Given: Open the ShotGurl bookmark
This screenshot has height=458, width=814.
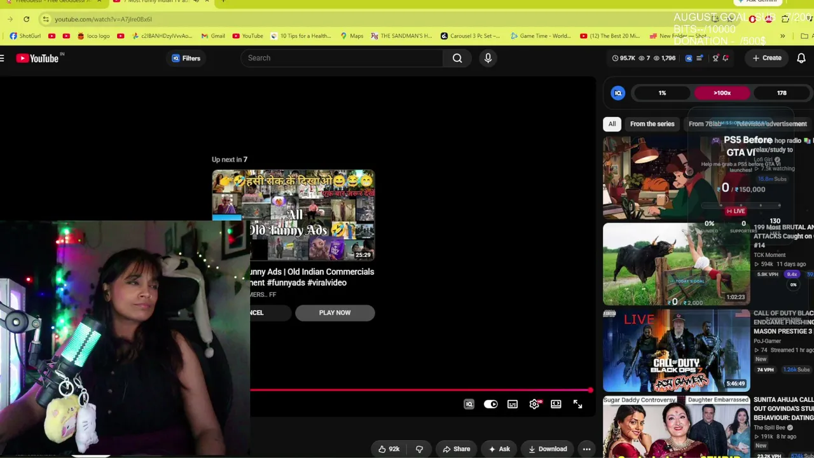Looking at the screenshot, I should pos(25,36).
